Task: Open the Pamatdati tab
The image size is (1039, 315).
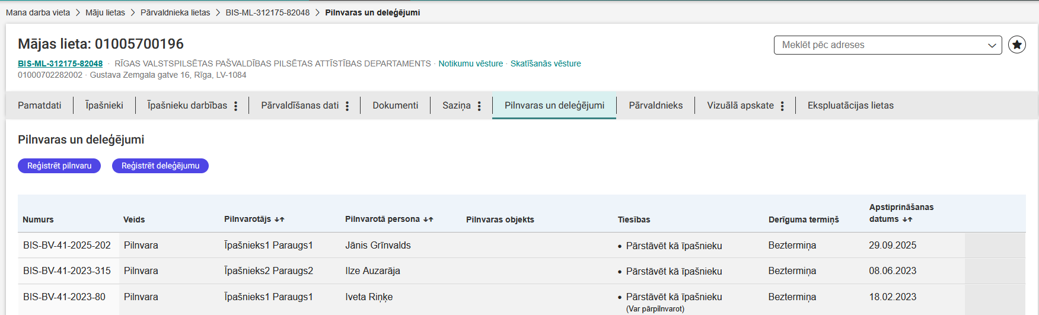Action: [39, 105]
